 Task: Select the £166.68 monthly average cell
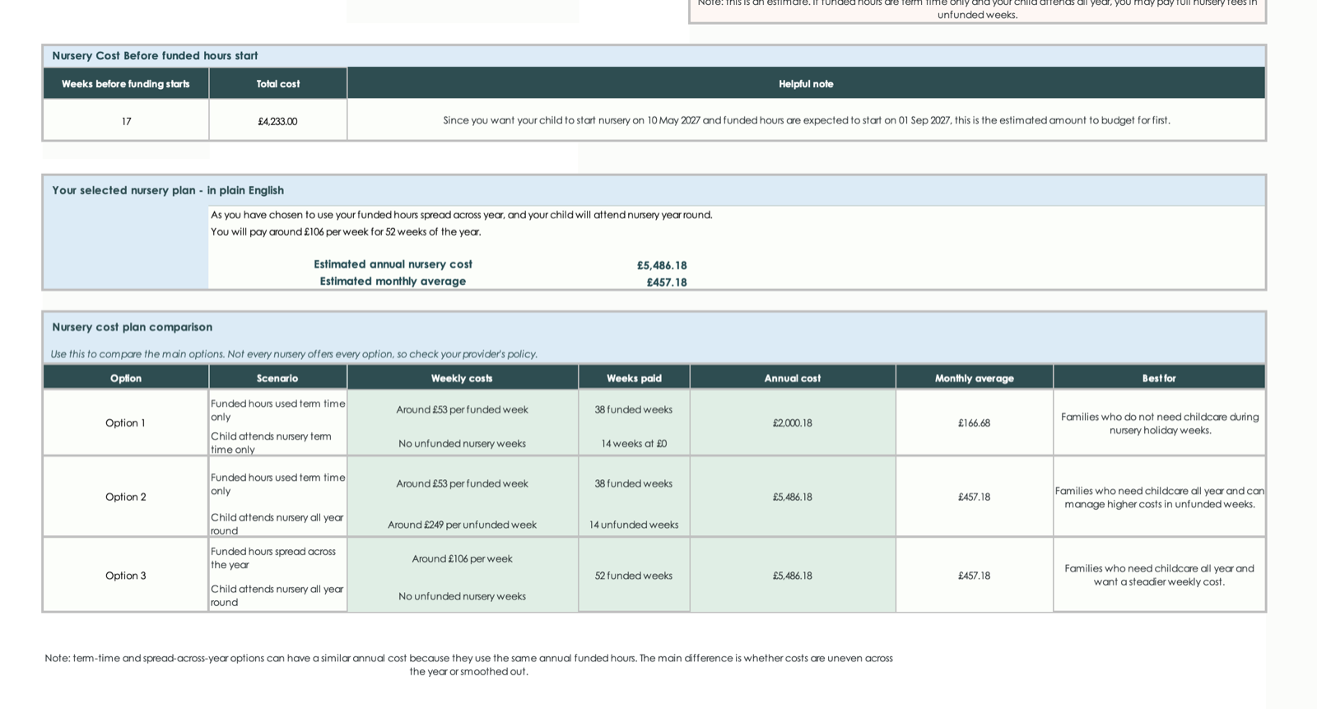[975, 422]
